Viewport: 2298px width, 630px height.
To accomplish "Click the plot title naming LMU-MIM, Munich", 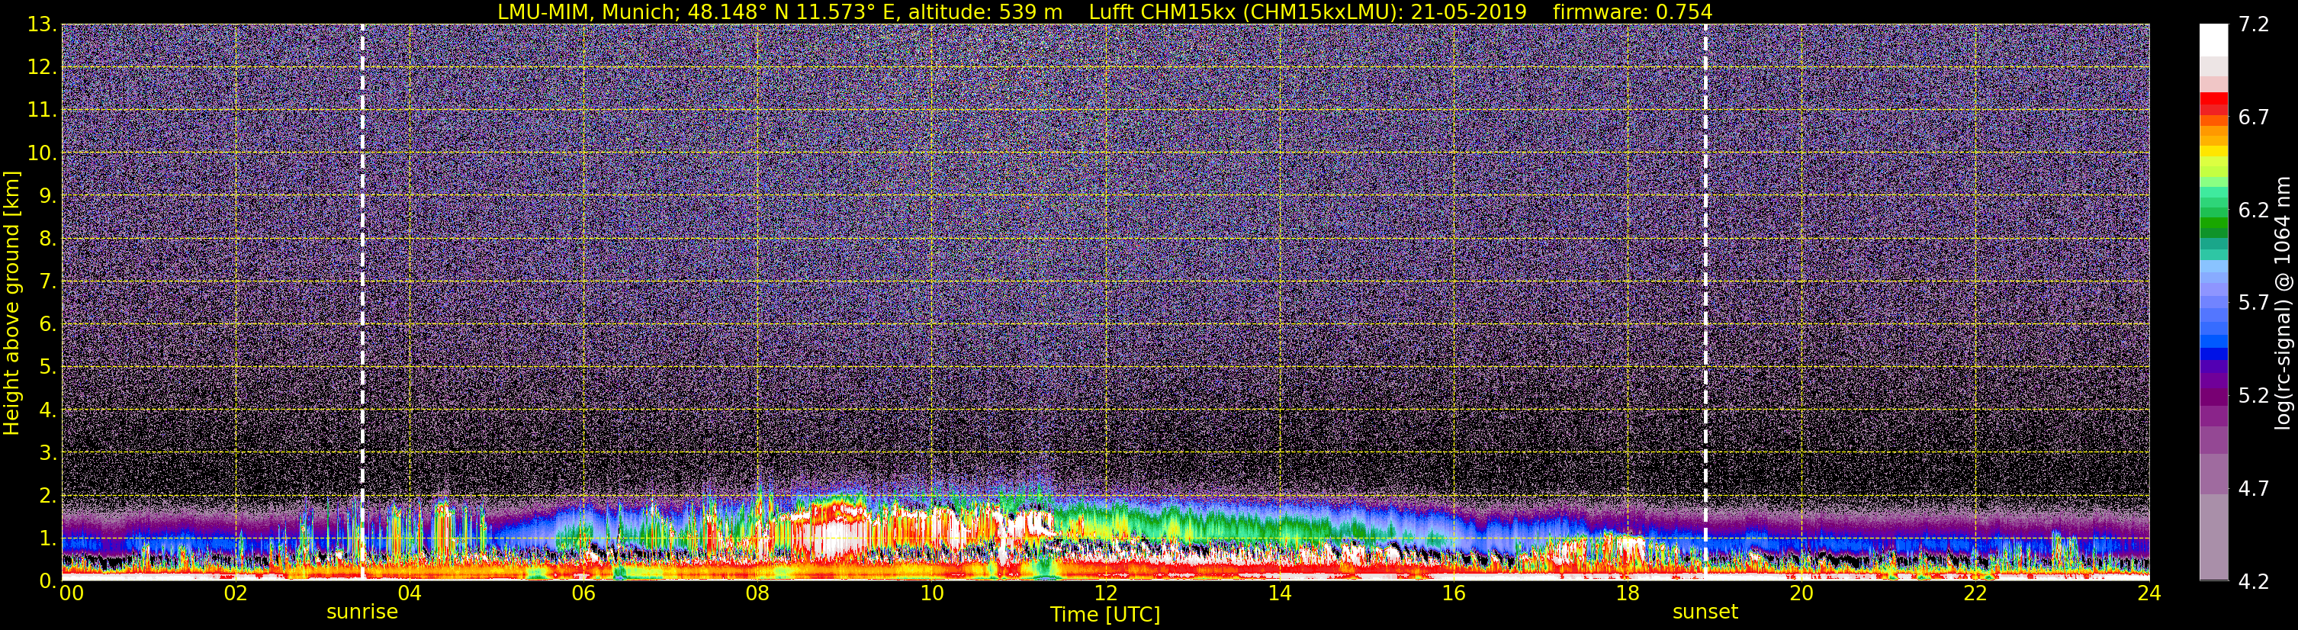I will (x=1105, y=11).
